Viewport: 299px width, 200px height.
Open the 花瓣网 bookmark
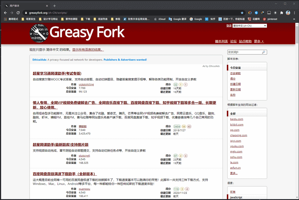click(254, 19)
